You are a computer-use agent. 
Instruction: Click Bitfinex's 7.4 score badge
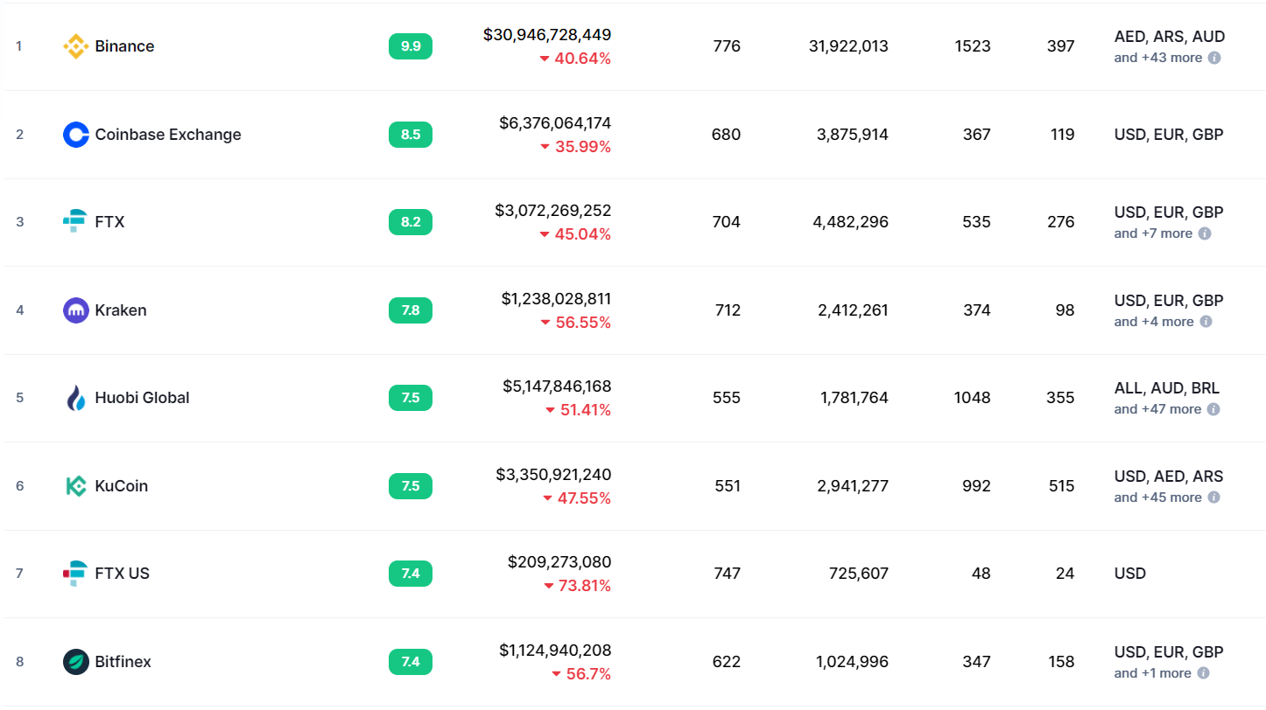click(x=411, y=662)
